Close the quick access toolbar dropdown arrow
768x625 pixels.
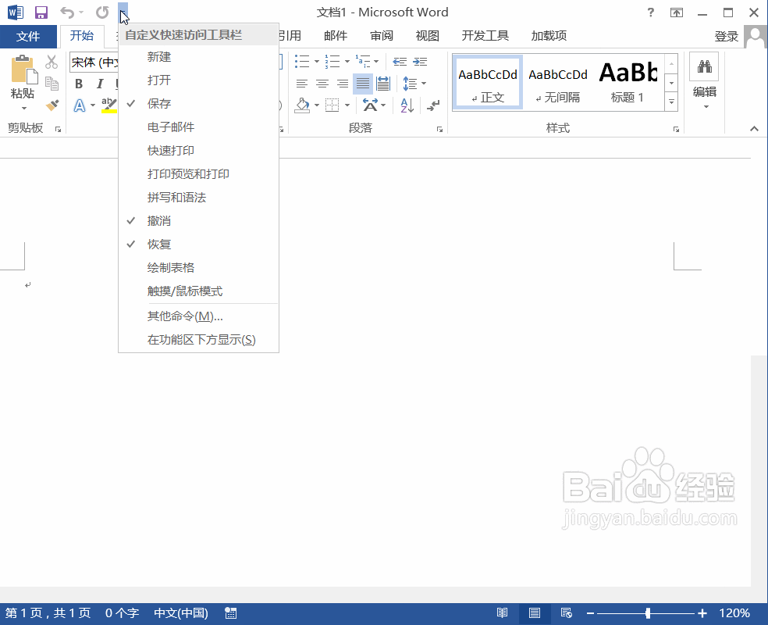click(123, 12)
